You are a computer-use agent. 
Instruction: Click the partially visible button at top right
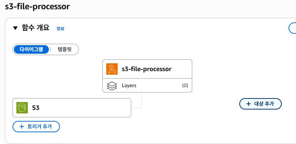292,28
